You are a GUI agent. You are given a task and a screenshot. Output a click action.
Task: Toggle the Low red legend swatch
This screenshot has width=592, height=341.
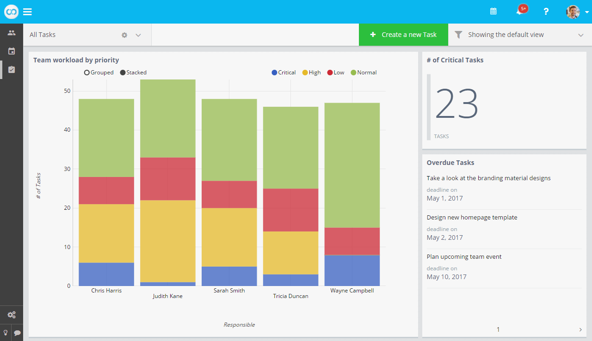[x=330, y=73]
